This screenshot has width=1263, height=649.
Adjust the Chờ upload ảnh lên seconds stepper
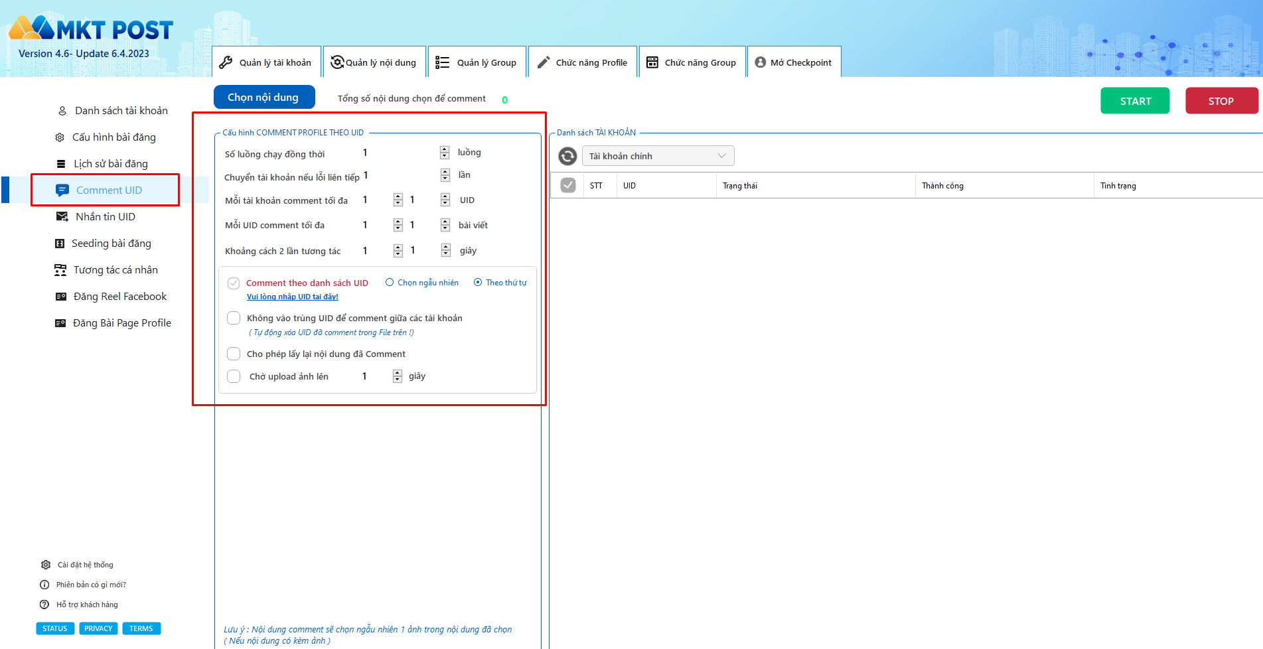coord(397,376)
